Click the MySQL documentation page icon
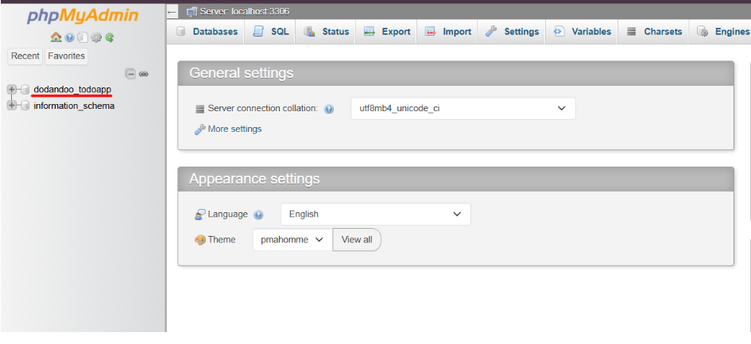 point(83,37)
